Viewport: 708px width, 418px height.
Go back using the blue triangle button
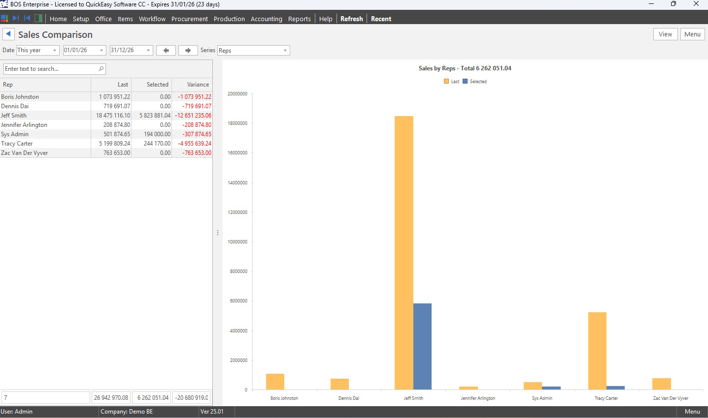[8, 34]
